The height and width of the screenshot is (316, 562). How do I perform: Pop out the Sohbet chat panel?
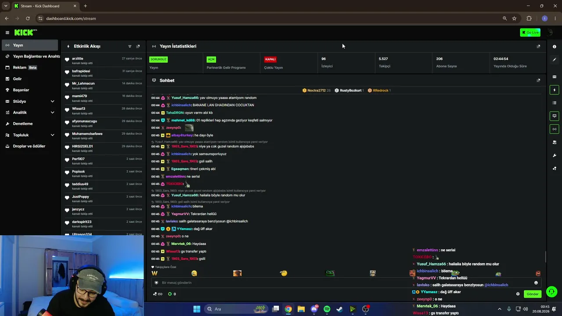[x=538, y=80]
